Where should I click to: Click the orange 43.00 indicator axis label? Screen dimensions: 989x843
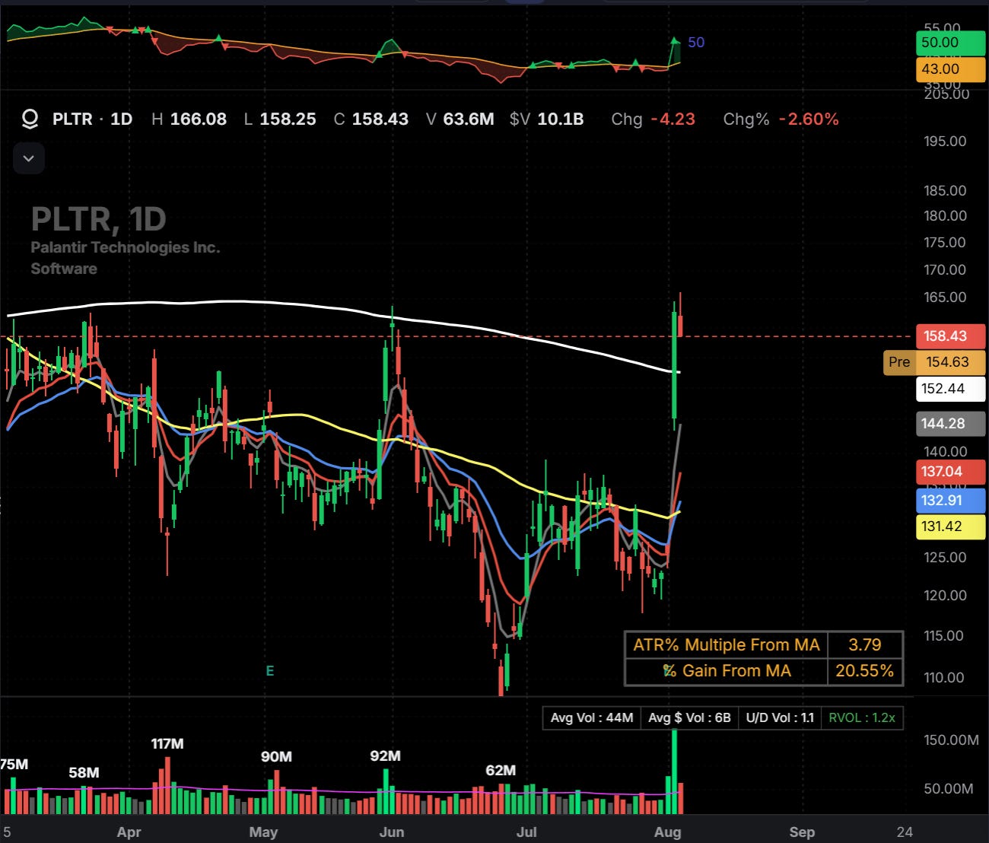click(951, 69)
